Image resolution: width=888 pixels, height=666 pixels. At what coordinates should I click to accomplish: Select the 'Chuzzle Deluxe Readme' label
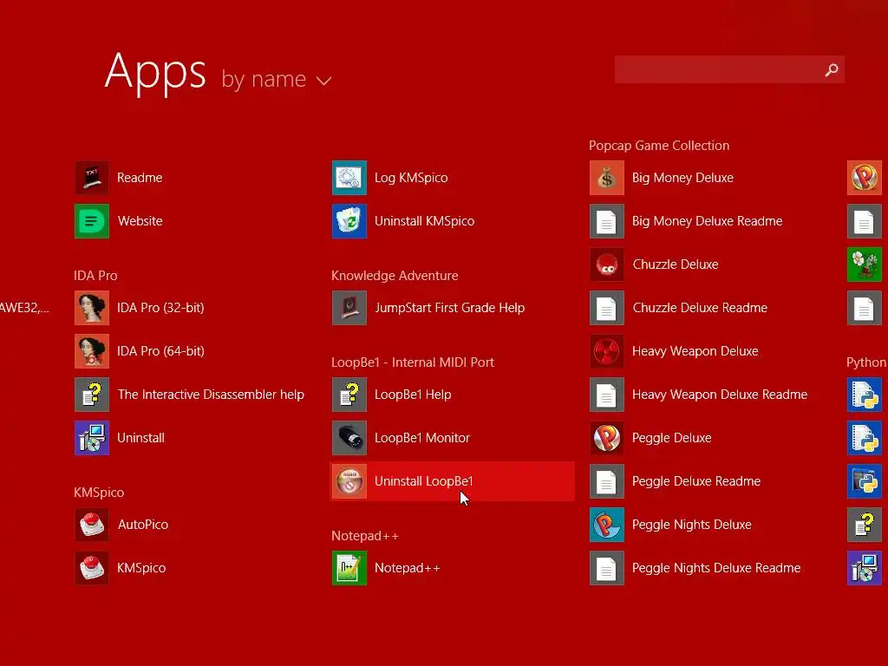click(700, 308)
